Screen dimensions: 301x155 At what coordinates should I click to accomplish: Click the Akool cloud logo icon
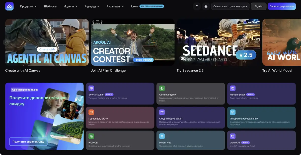(9, 6)
